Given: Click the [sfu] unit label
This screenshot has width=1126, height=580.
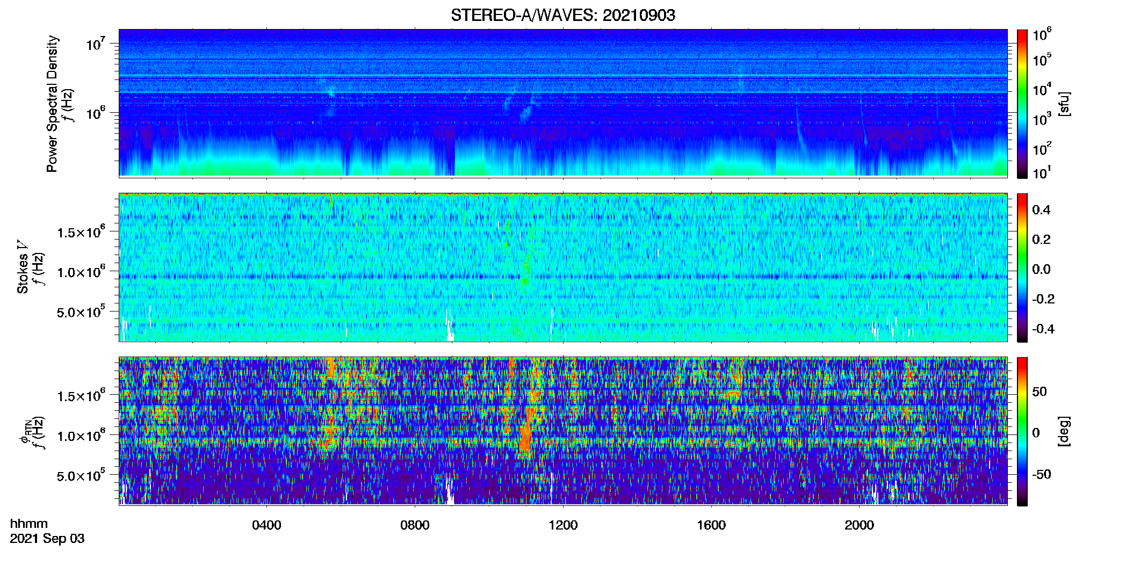Looking at the screenshot, I should pyautogui.click(x=1064, y=104).
